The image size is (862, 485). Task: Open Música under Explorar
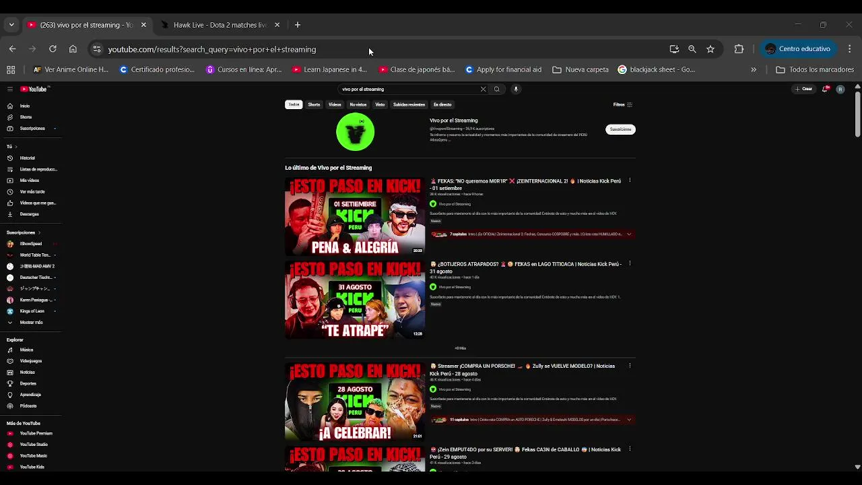[27, 350]
